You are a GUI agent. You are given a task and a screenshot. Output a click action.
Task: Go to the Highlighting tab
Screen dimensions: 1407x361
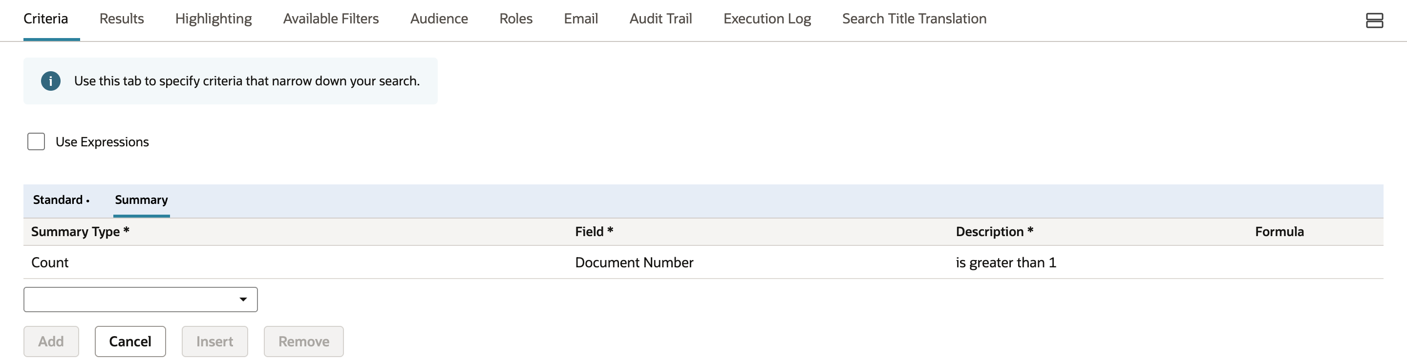click(x=213, y=19)
